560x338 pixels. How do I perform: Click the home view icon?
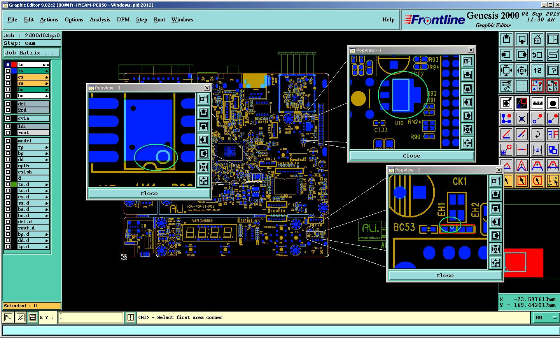537,39
